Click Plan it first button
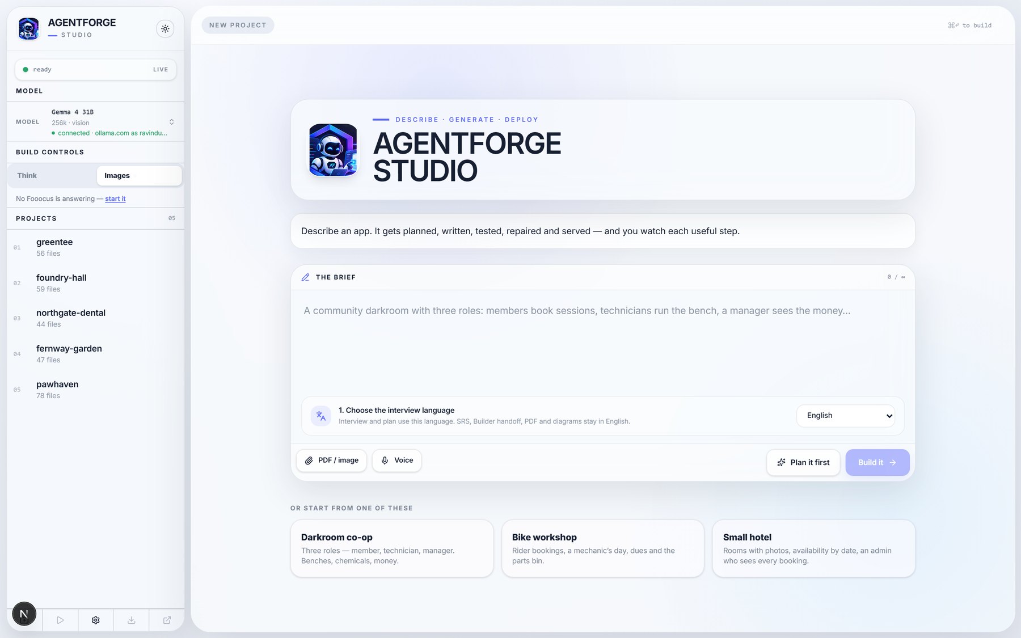 point(803,462)
